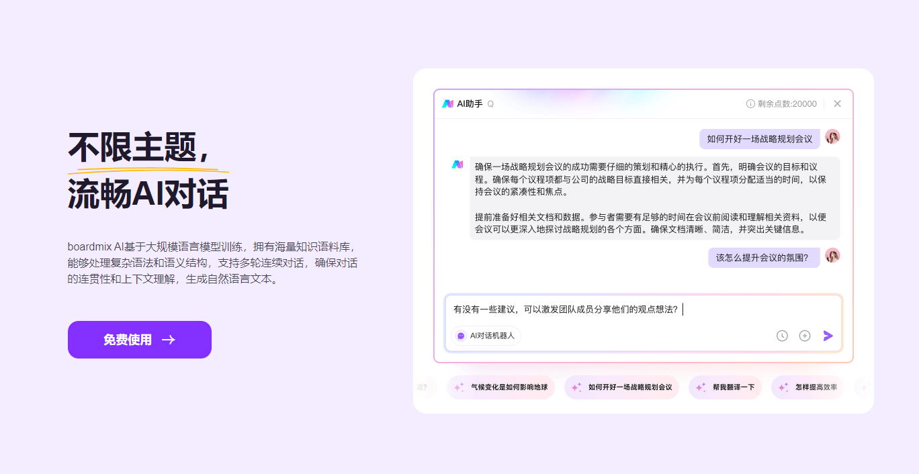Click the user avatar next to 该怎么提升会议的氛围
The image size is (919, 474).
(x=832, y=256)
